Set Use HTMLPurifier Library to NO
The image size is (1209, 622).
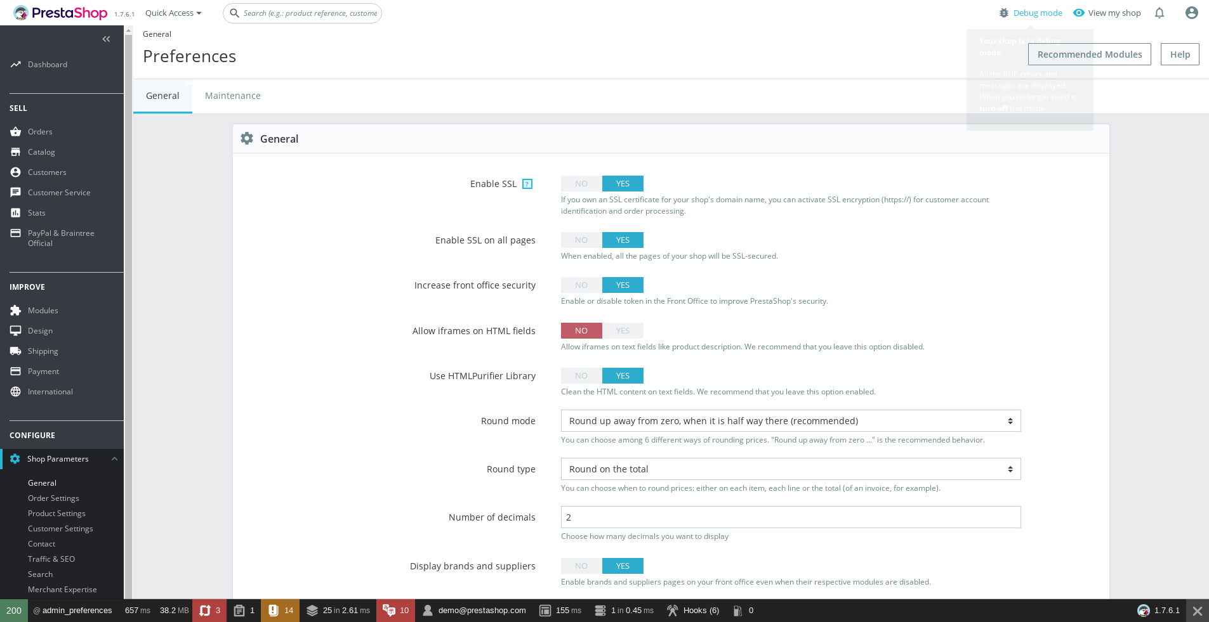tap(581, 376)
